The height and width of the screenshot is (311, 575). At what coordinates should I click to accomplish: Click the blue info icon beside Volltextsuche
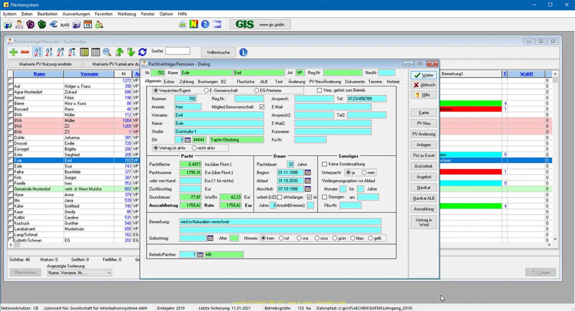tap(243, 52)
